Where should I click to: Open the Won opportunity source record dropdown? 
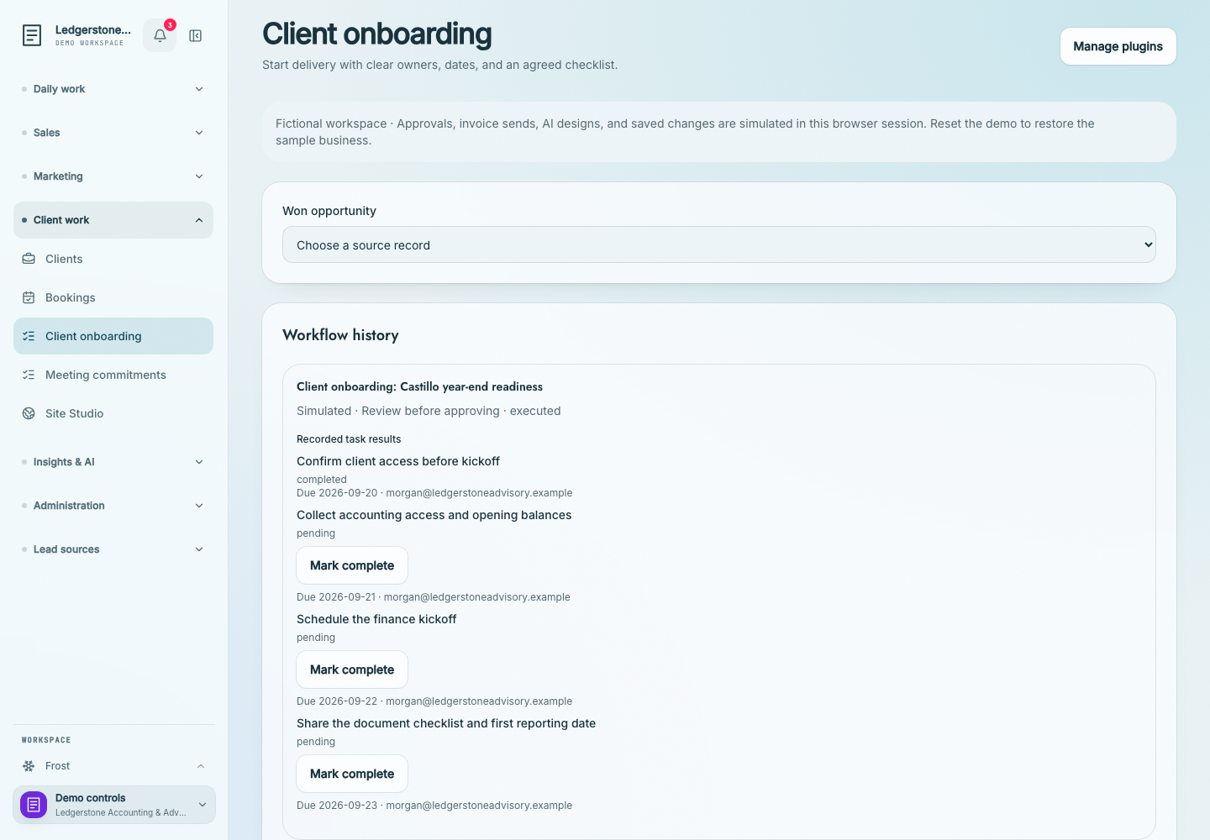719,244
